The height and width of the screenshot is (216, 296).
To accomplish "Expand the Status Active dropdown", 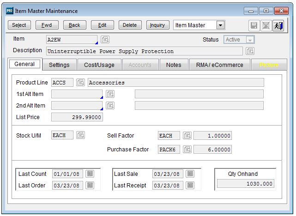I will pos(250,40).
